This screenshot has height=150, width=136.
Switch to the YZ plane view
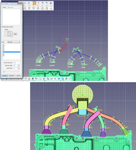[x=25, y=3]
